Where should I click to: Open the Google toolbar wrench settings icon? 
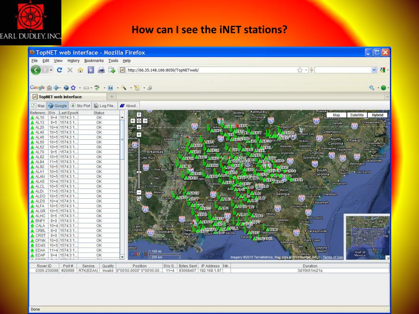(x=372, y=87)
